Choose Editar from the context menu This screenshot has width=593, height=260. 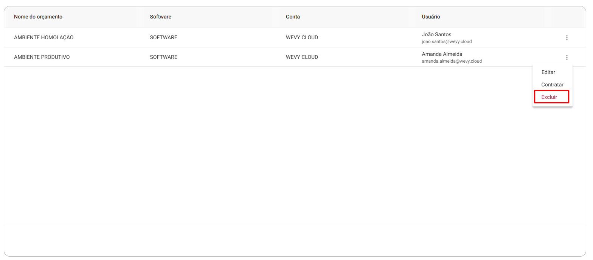coord(548,72)
